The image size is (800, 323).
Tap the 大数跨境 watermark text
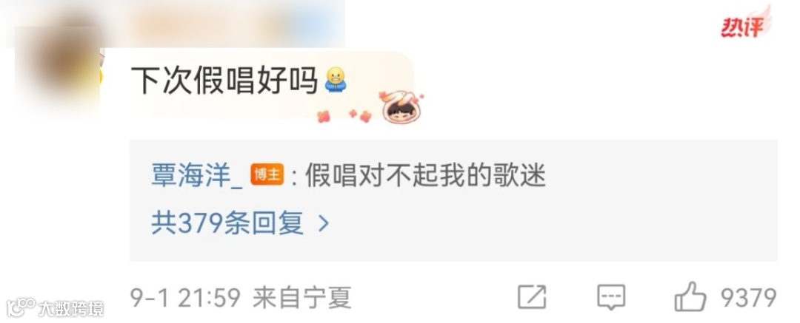point(71,308)
